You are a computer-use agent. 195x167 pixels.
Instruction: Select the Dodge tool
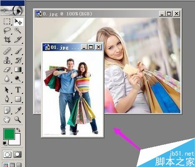(x=18, y=79)
